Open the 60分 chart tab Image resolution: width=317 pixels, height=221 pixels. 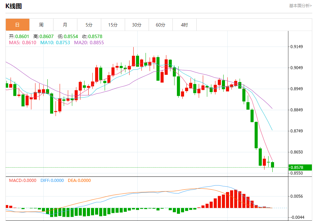[x=161, y=25]
